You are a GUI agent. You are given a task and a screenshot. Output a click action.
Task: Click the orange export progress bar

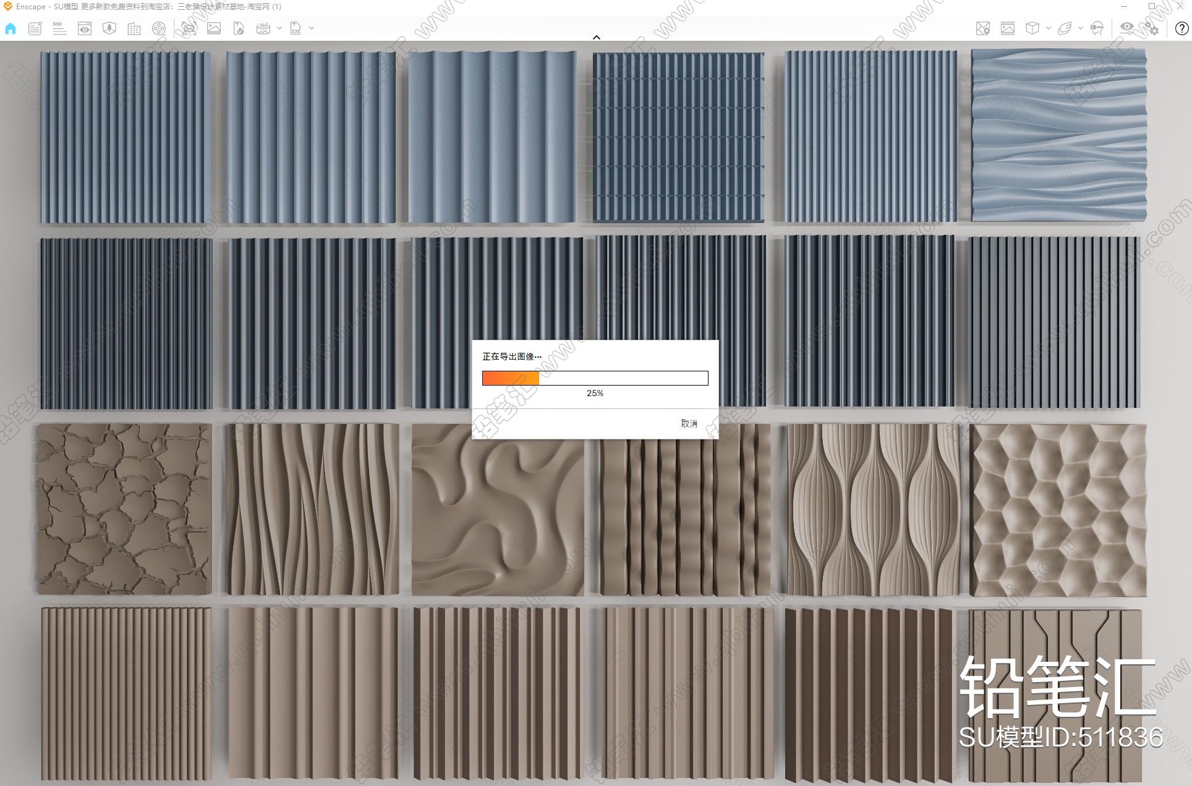(x=595, y=378)
